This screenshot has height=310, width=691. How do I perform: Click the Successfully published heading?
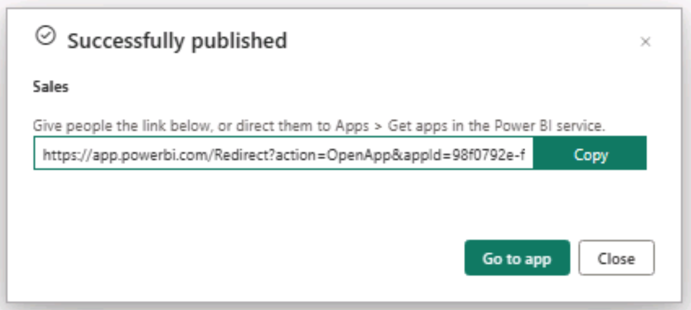click(177, 41)
